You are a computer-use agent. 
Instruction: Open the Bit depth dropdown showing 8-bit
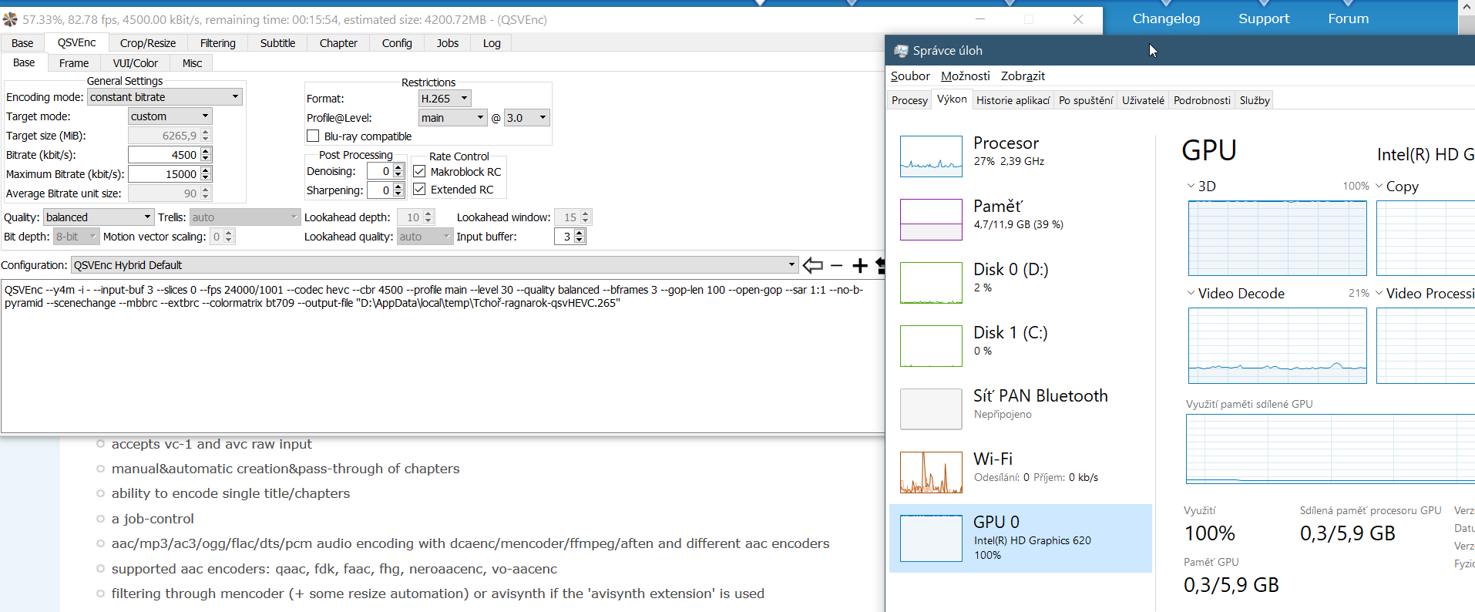point(76,237)
